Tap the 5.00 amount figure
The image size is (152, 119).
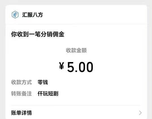point(80,67)
